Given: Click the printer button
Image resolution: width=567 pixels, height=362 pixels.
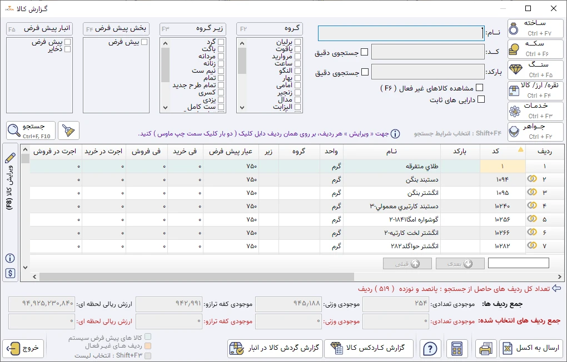Looking at the screenshot, I should (x=486, y=349).
